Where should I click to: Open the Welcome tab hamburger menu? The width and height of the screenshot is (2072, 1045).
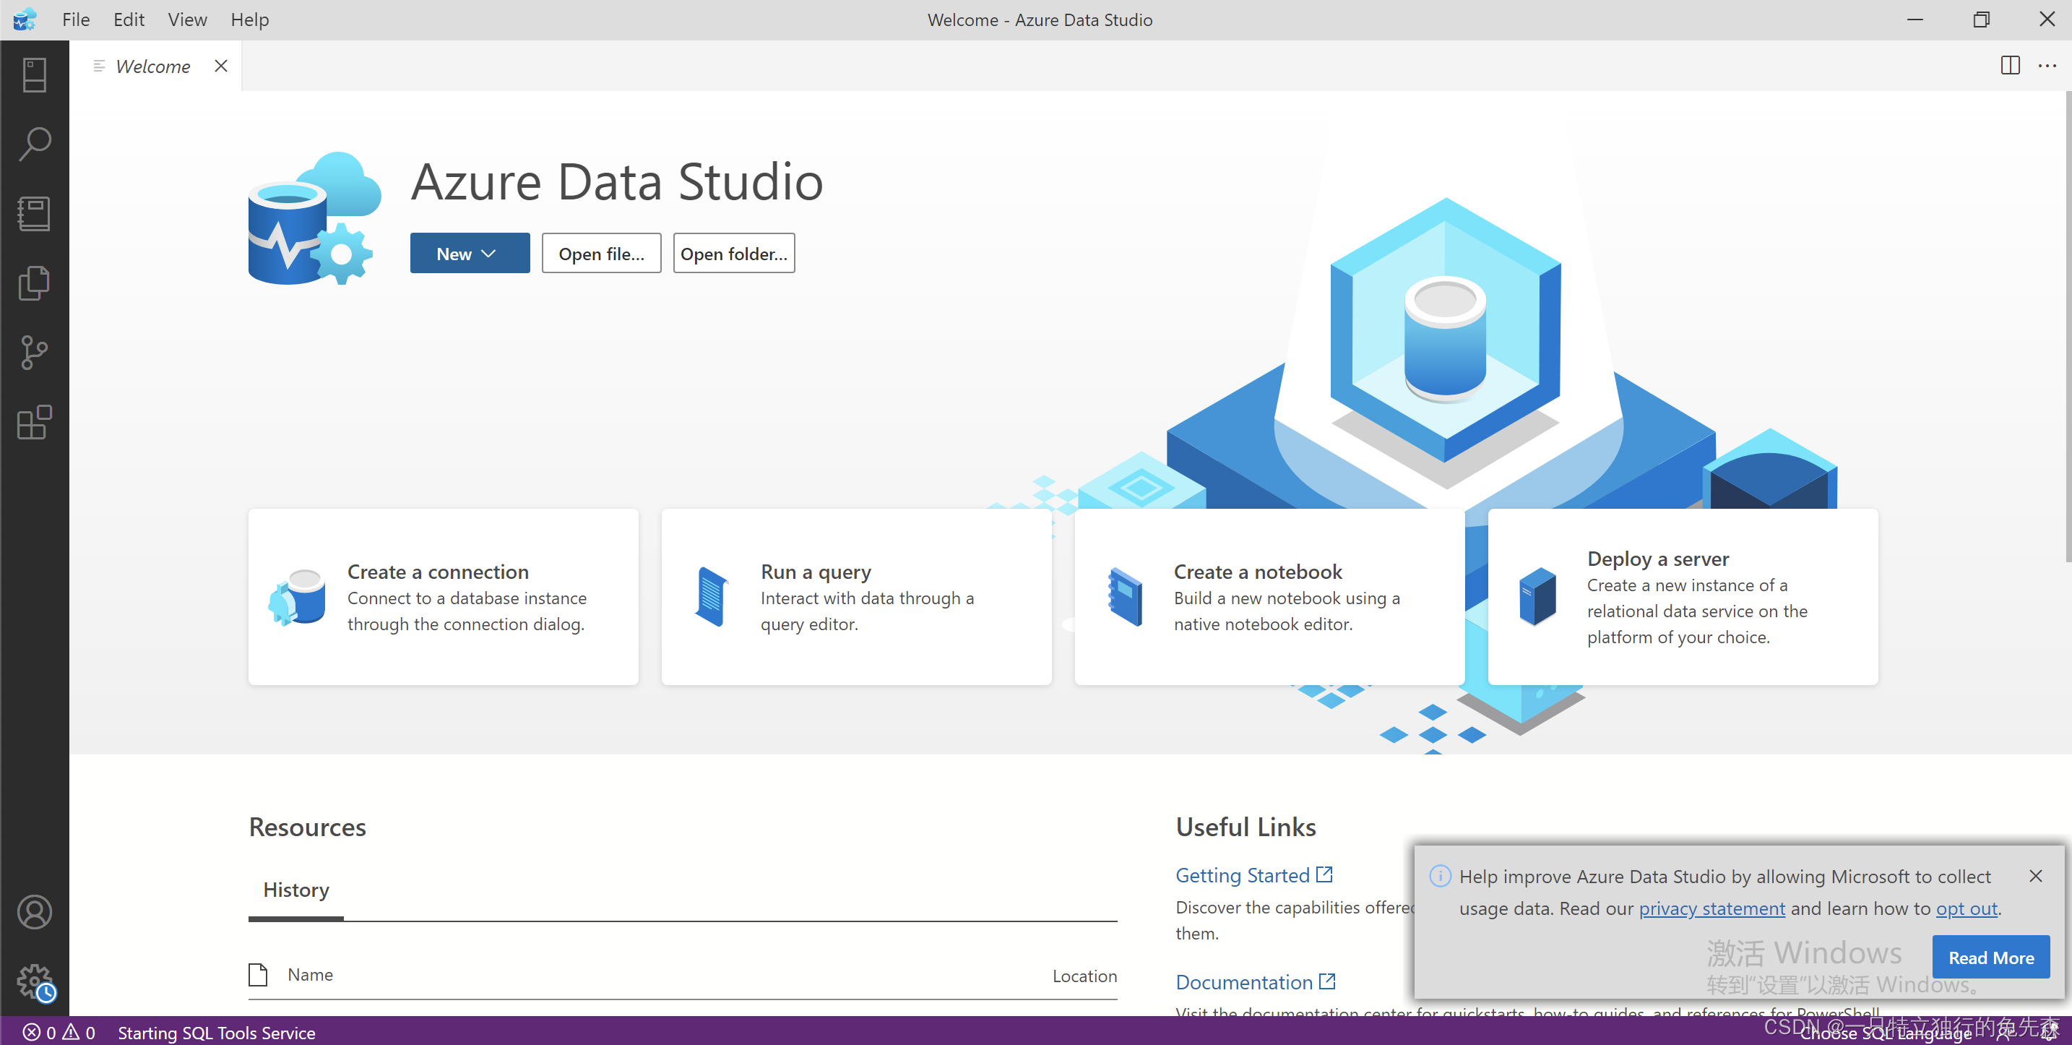click(x=98, y=66)
